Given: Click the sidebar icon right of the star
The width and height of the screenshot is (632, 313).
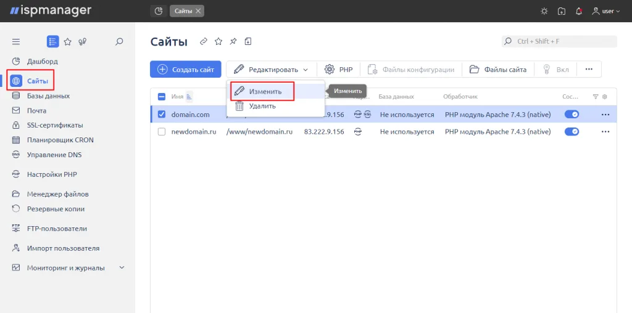Looking at the screenshot, I should pyautogui.click(x=83, y=41).
